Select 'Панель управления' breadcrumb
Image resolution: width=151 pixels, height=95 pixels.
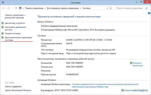tap(34, 8)
